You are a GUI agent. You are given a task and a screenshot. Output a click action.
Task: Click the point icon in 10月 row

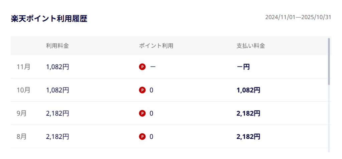click(142, 90)
